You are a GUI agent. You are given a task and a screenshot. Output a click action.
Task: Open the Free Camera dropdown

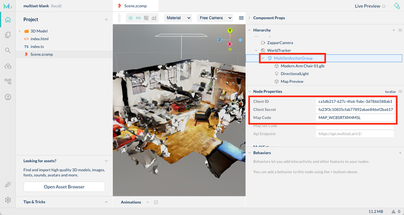(215, 18)
